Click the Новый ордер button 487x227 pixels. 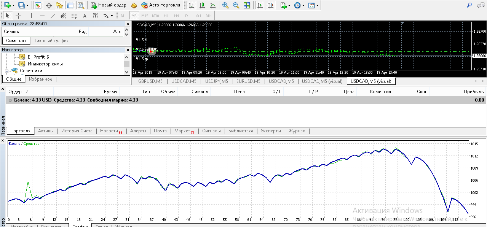coord(109,5)
